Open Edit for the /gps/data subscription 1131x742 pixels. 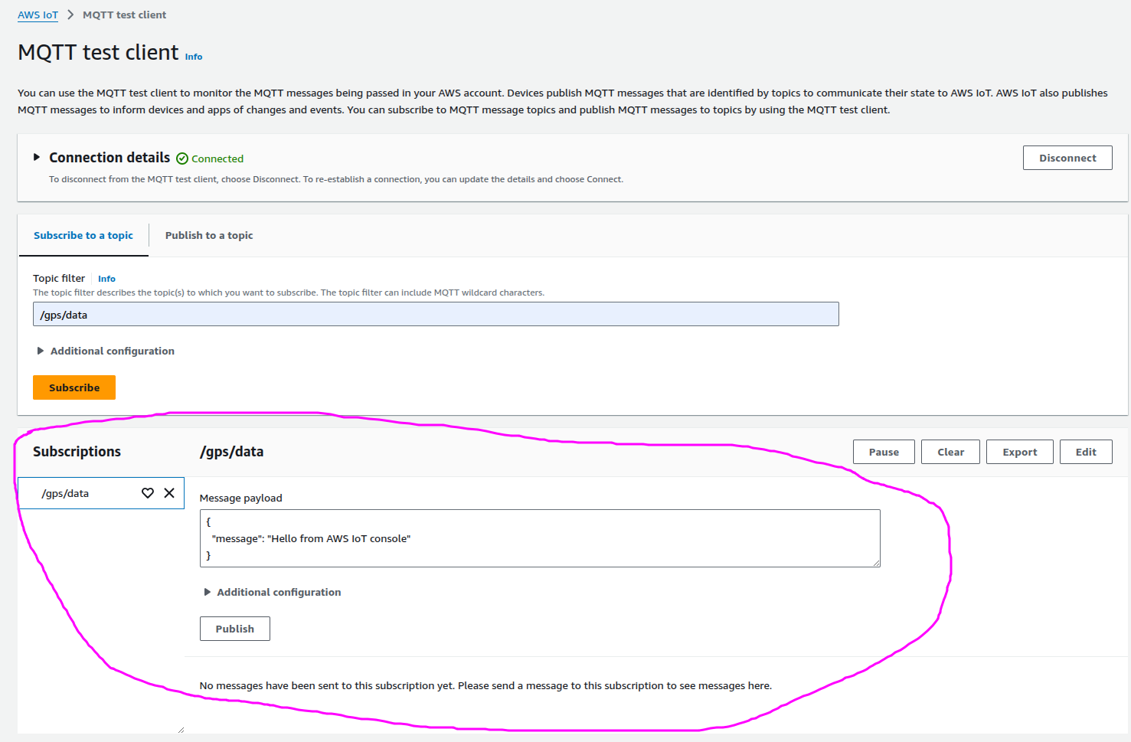pos(1085,452)
